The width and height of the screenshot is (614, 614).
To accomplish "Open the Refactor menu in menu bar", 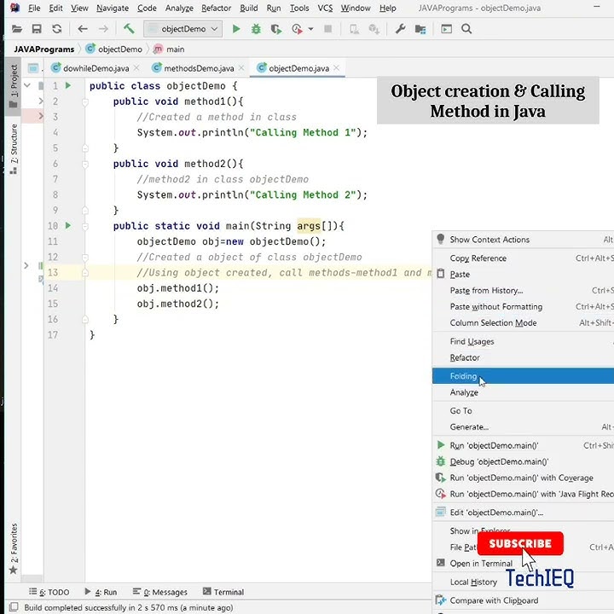I will coord(216,8).
